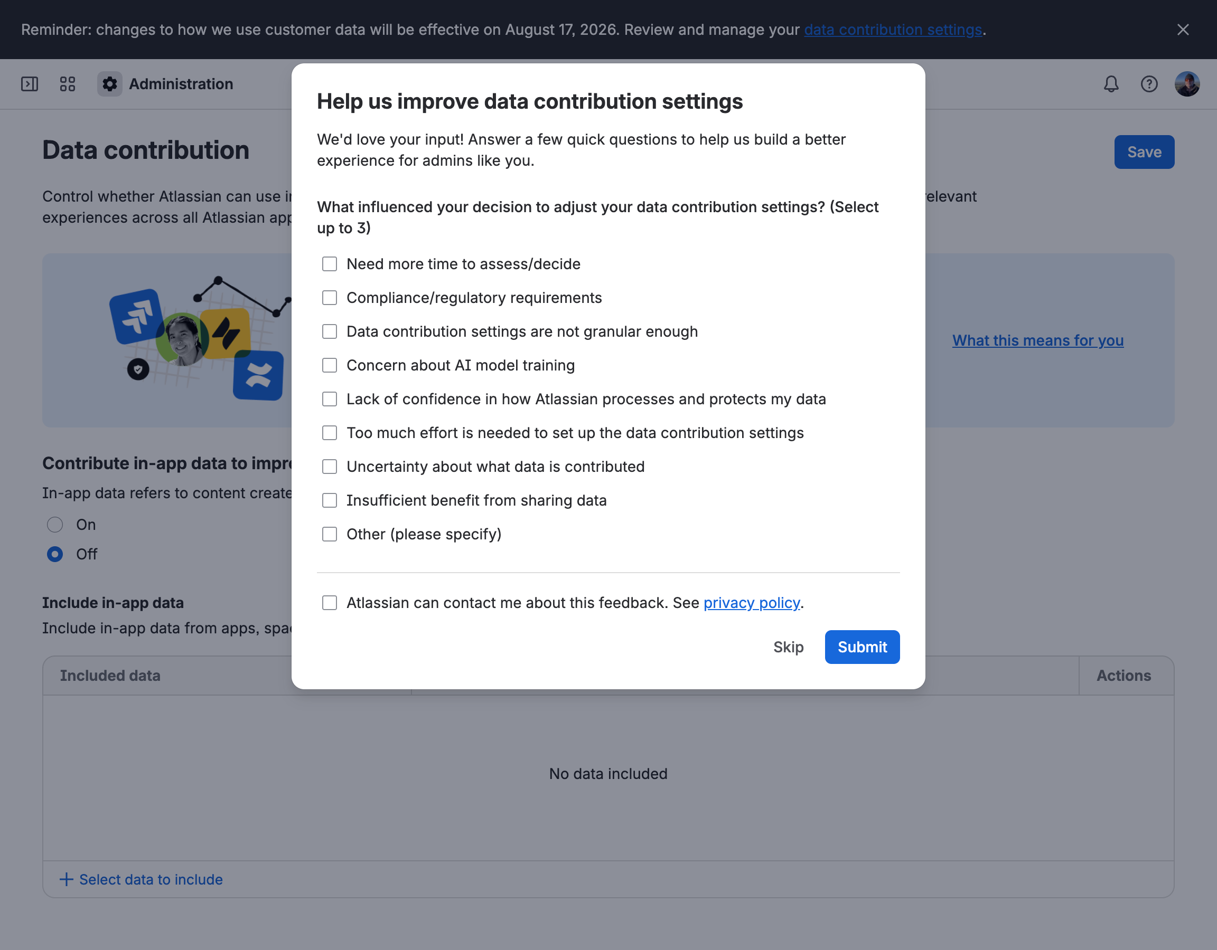The width and height of the screenshot is (1217, 950).
Task: Open 'What this means for you' link
Action: pos(1037,340)
